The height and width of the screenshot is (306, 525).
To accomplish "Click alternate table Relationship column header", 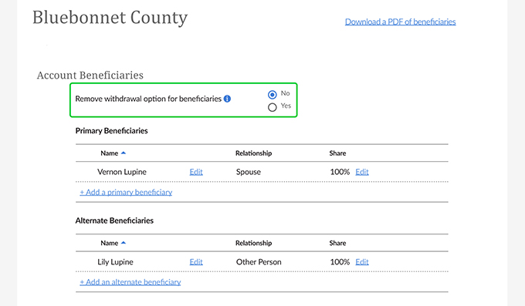I will point(253,243).
